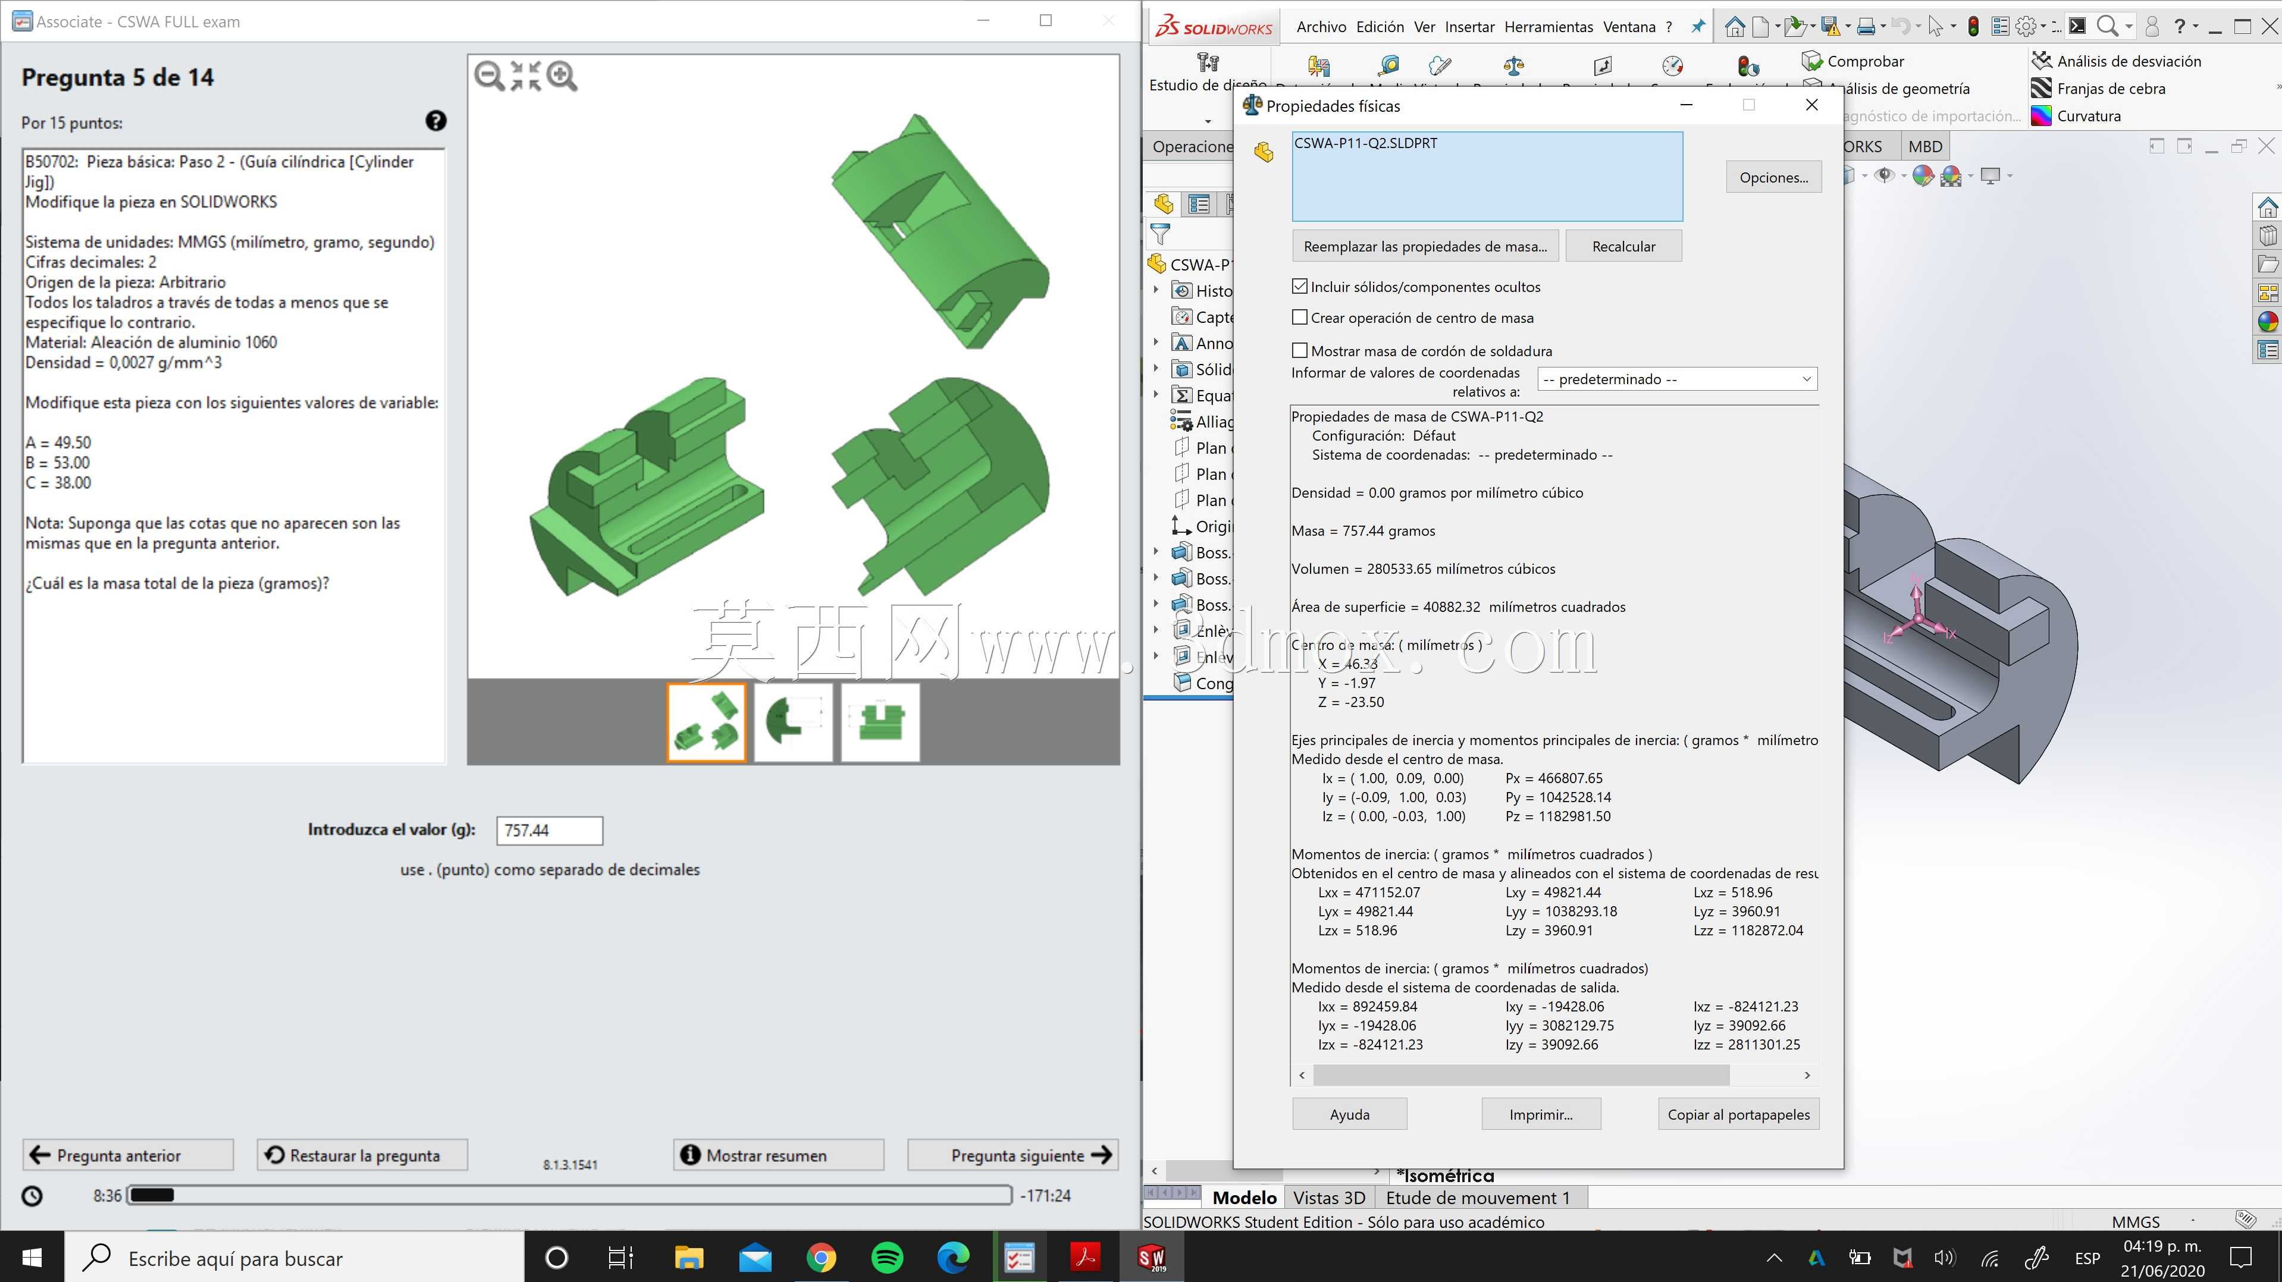2282x1282 pixels.
Task: Enable Crear operación de centro de masa
Action: point(1300,317)
